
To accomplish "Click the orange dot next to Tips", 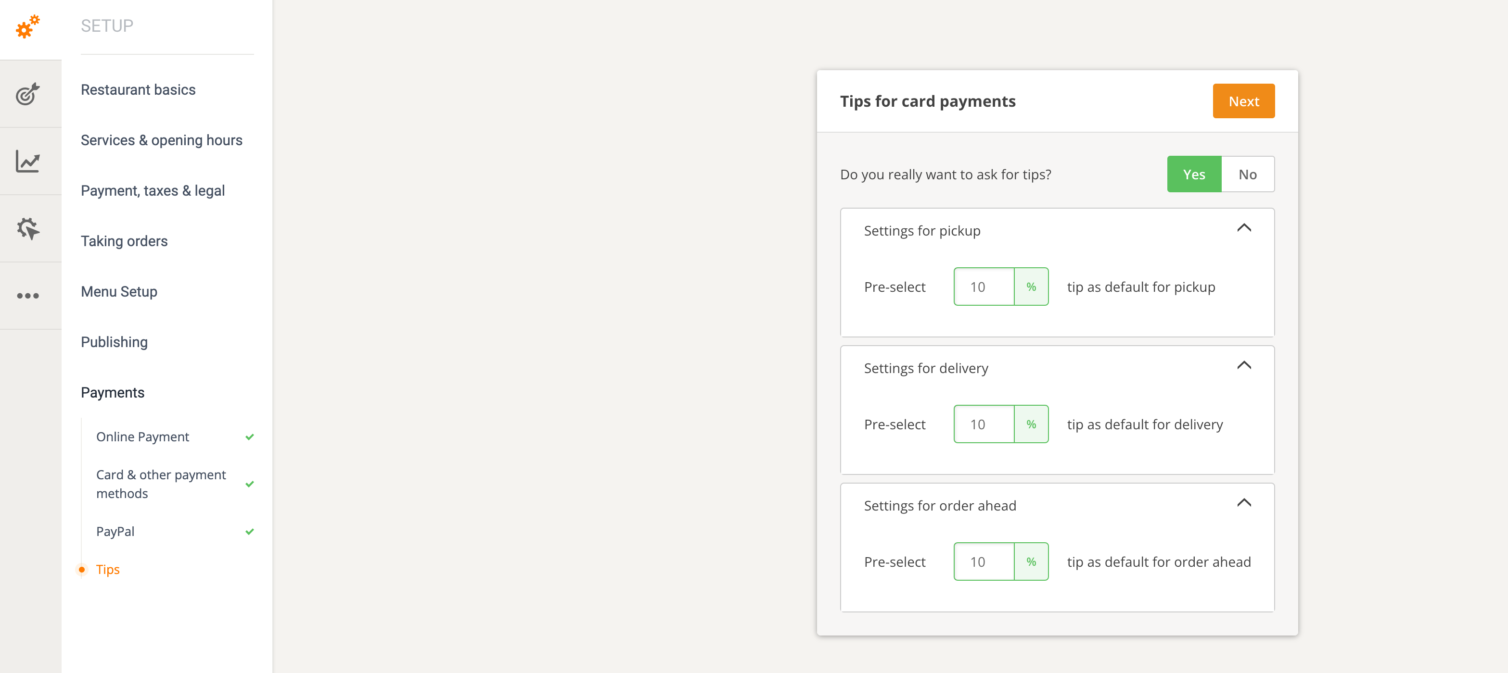I will point(81,570).
